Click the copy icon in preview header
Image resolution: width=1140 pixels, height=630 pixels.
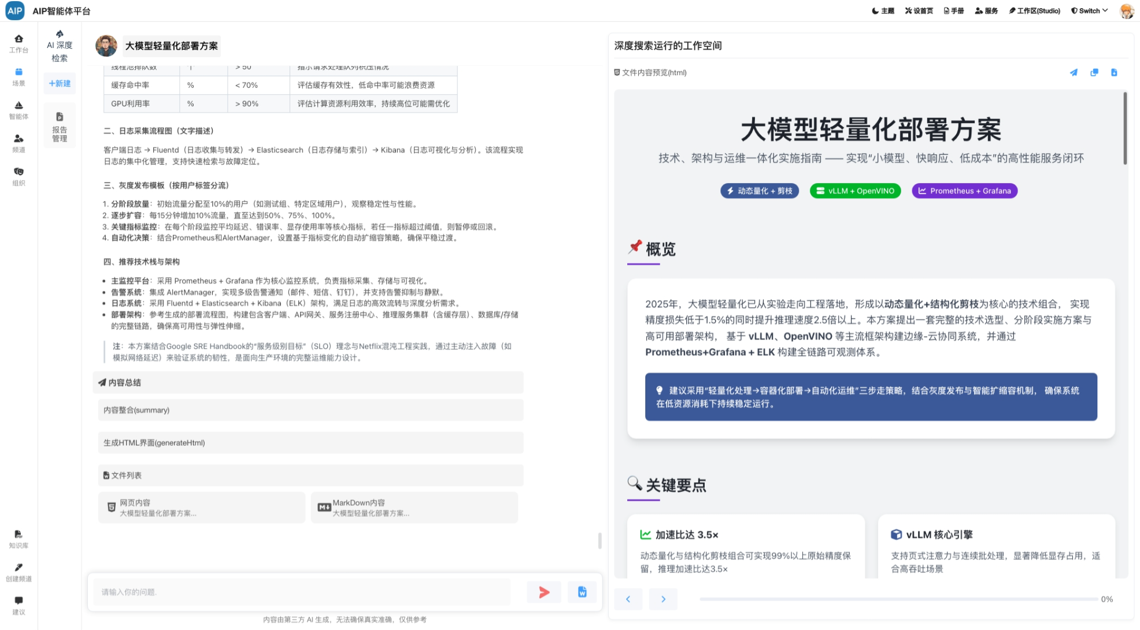(1094, 73)
